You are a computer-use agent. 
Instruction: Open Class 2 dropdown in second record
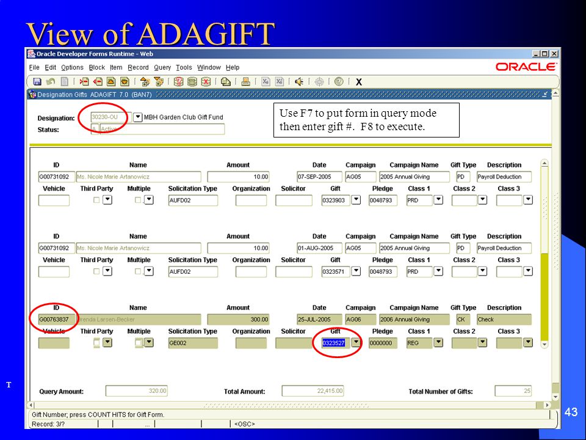[x=483, y=271]
